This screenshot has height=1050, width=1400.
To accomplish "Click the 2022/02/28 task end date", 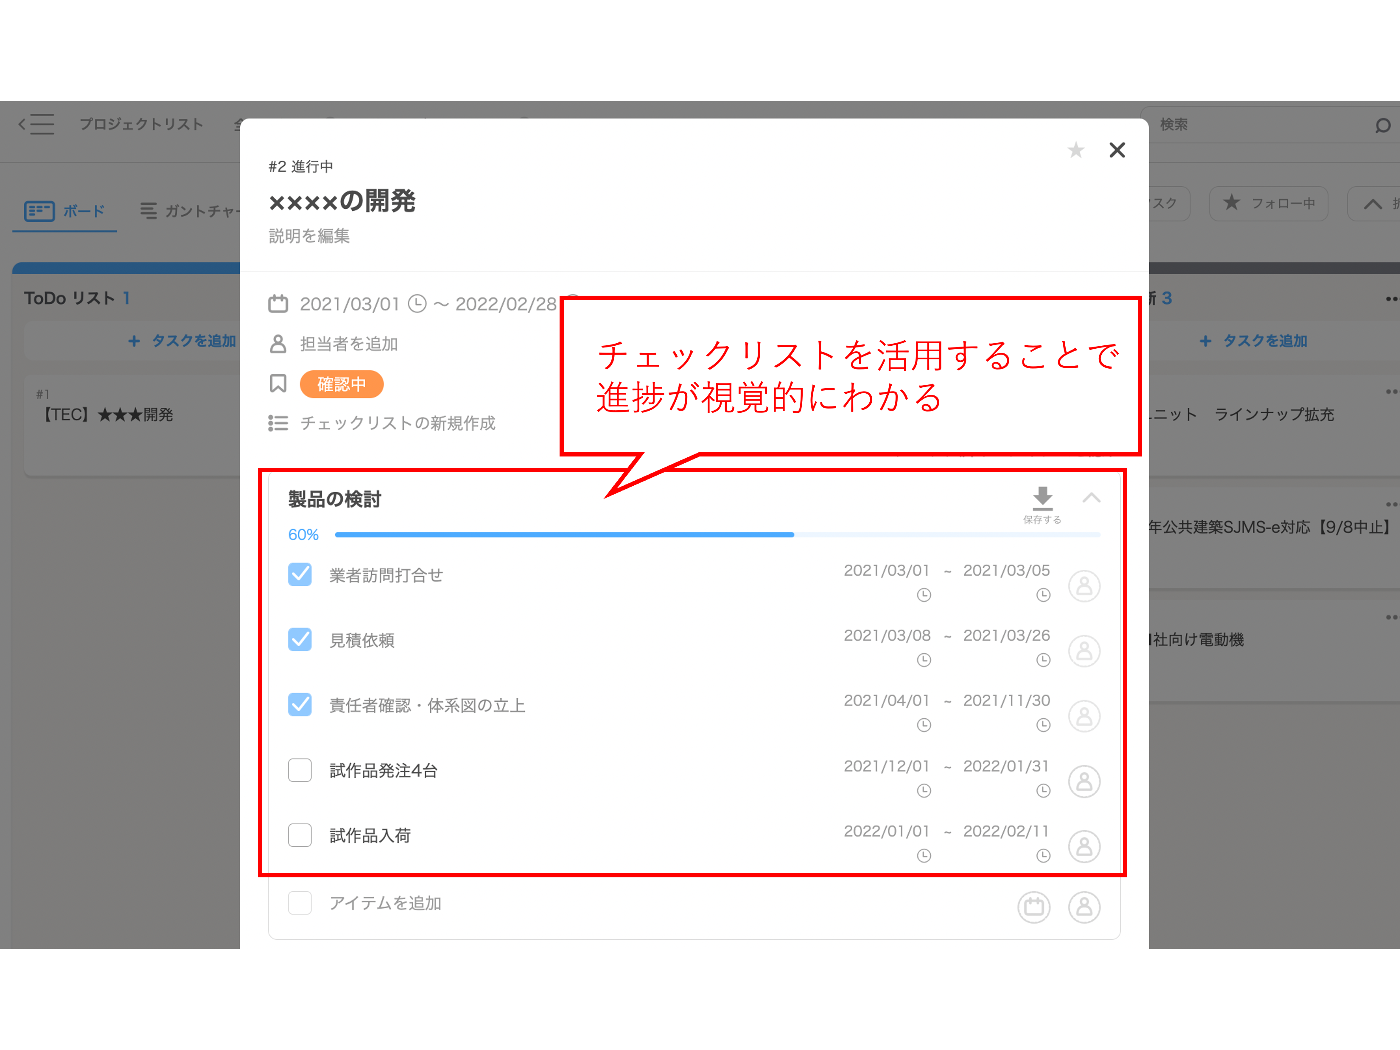I will click(506, 305).
